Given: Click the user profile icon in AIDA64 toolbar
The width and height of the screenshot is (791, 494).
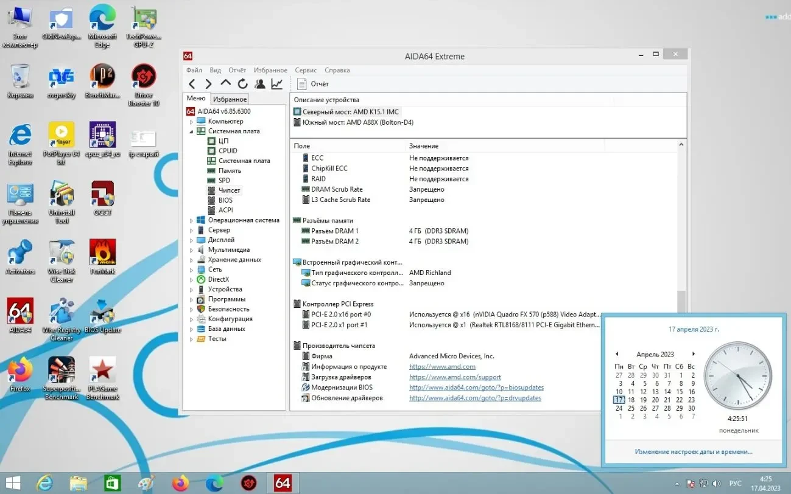Looking at the screenshot, I should pos(260,83).
